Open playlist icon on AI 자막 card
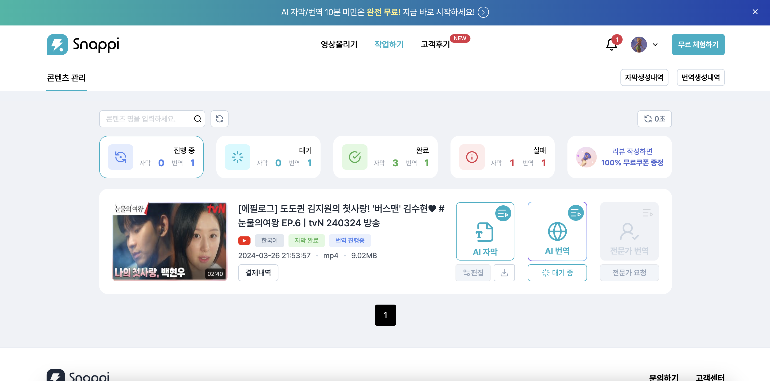This screenshot has width=770, height=381. (503, 214)
